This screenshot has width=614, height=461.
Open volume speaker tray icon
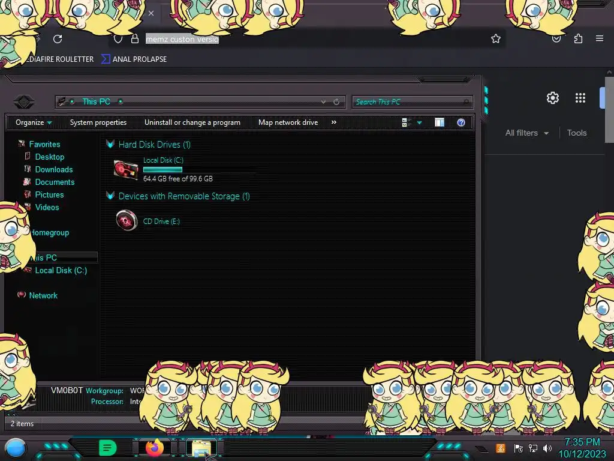[547, 448]
